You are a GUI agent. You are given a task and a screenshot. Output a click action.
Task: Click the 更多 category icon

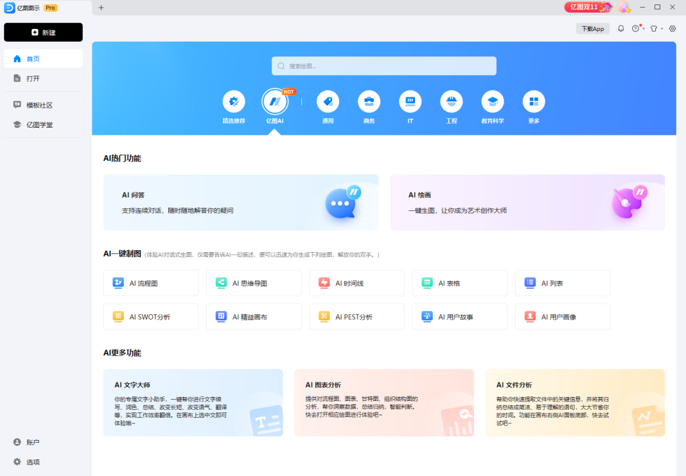533,101
